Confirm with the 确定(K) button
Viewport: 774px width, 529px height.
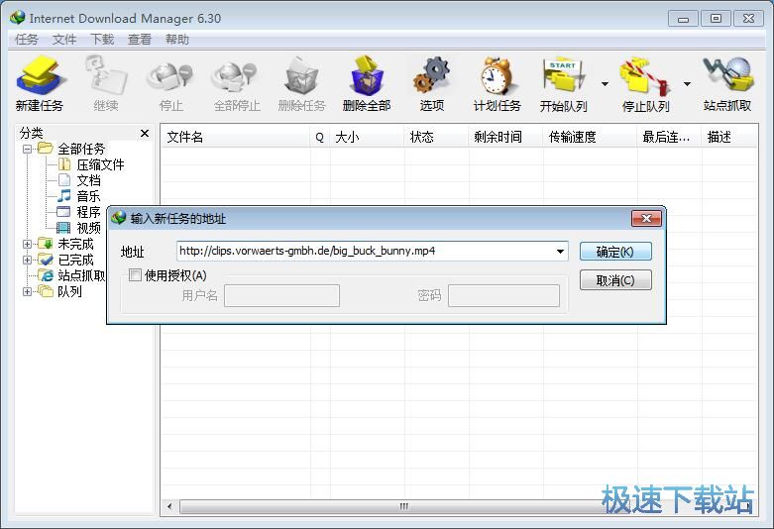pyautogui.click(x=615, y=252)
